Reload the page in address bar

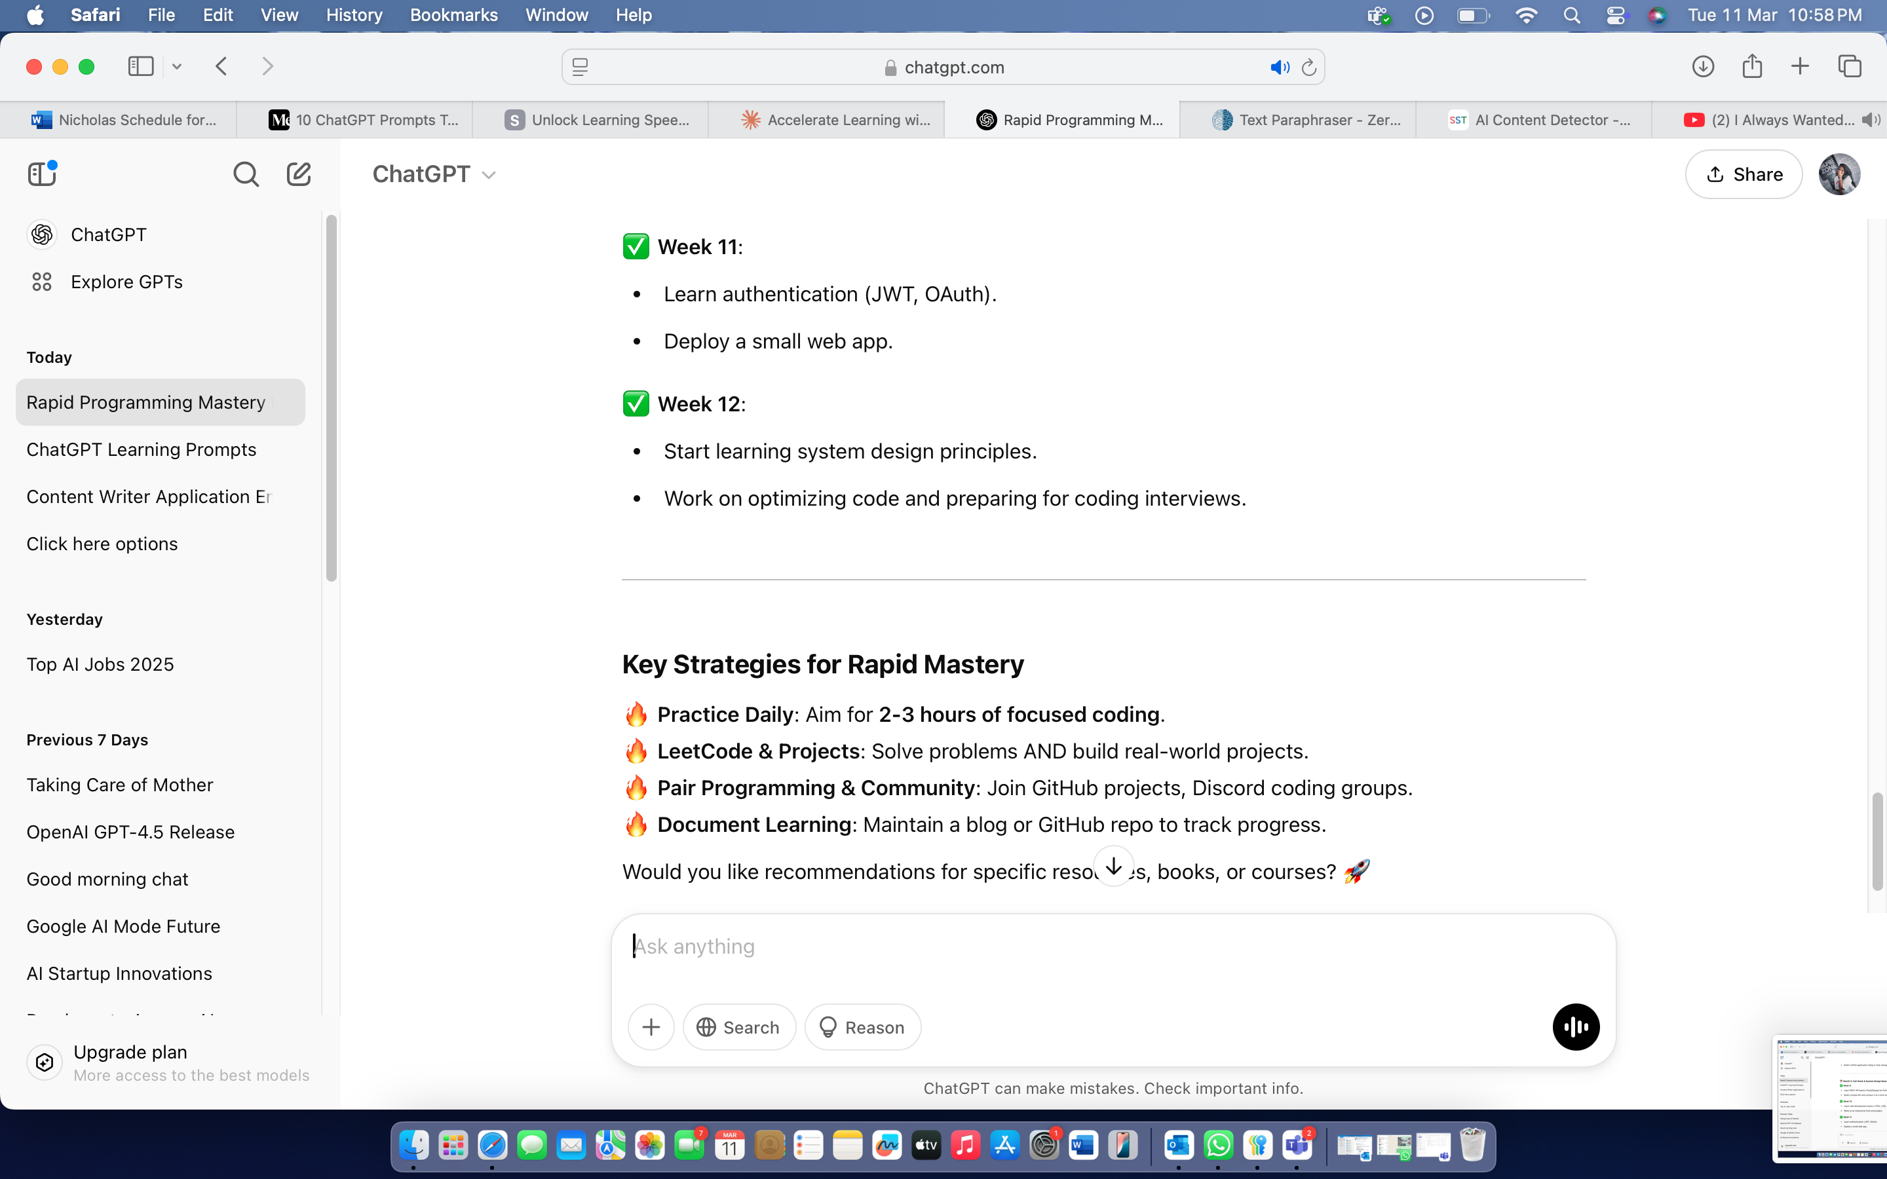(1309, 68)
